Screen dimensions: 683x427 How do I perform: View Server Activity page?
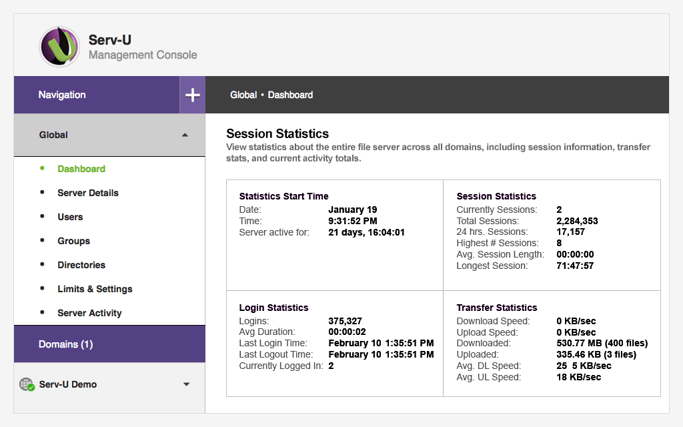coord(89,313)
